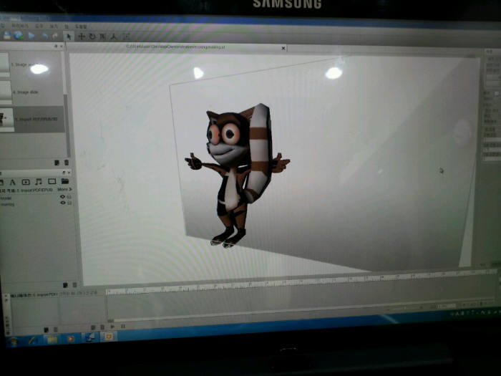
Task: Click the globe publish icon in toolbar
Action: pyautogui.click(x=18, y=34)
